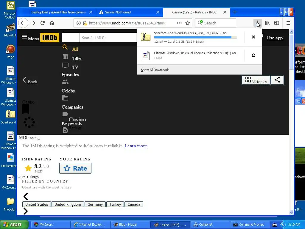Click Show All Downloads
The image size is (305, 229).
click(x=155, y=70)
